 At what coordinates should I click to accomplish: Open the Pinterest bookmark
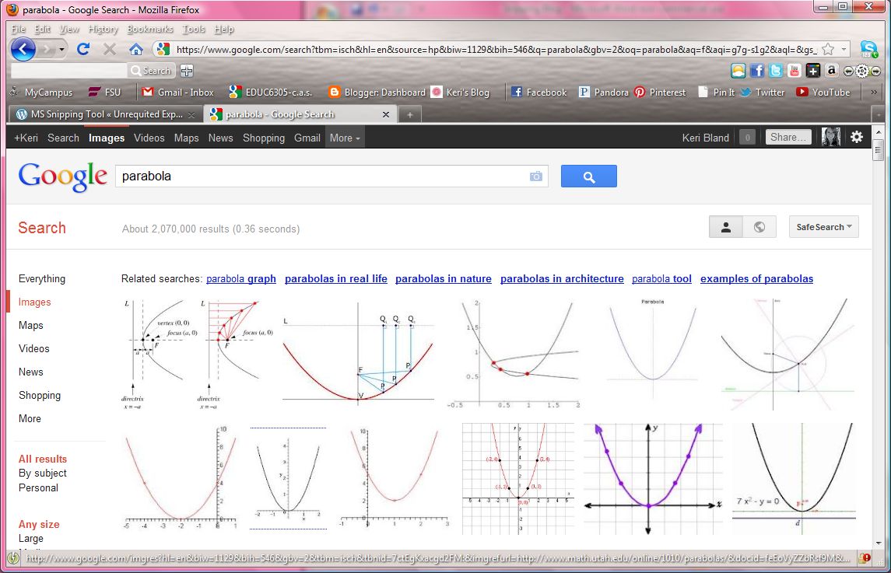661,92
